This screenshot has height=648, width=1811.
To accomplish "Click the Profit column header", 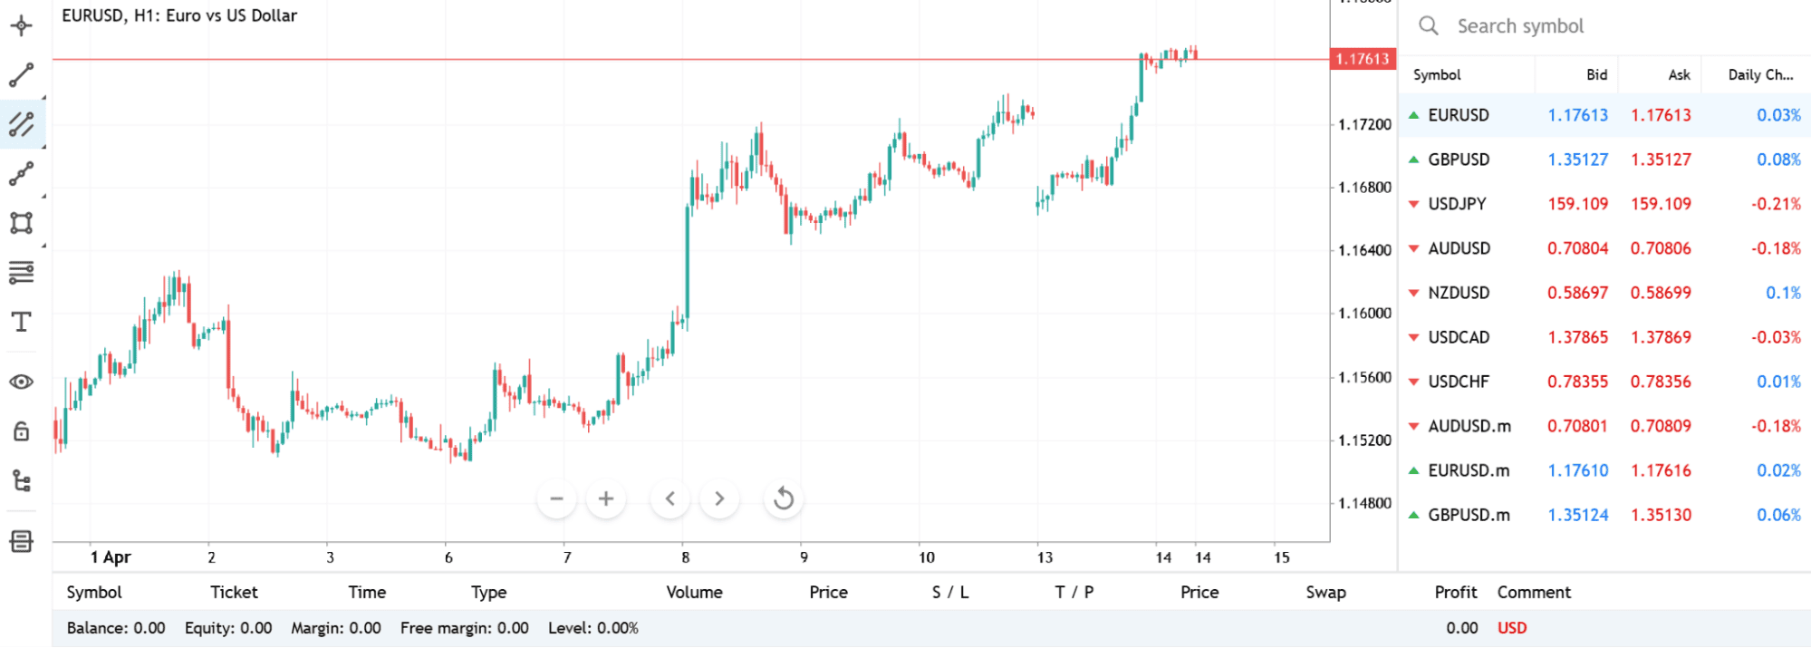I will (x=1455, y=592).
